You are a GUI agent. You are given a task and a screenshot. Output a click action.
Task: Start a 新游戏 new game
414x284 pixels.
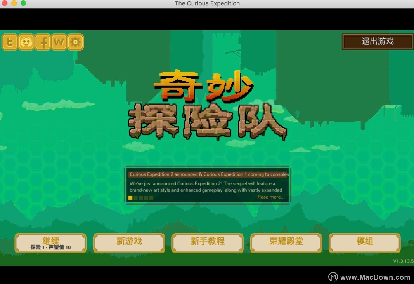129,243
